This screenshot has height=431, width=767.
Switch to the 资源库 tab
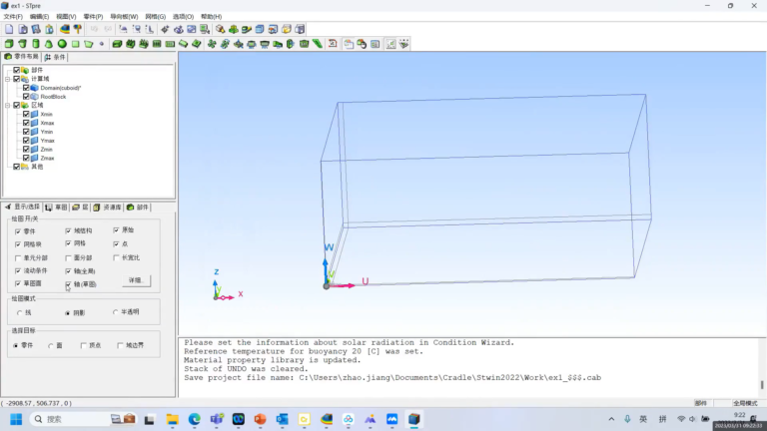(x=108, y=208)
